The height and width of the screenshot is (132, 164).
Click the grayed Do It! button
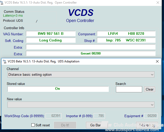tap(65, 125)
